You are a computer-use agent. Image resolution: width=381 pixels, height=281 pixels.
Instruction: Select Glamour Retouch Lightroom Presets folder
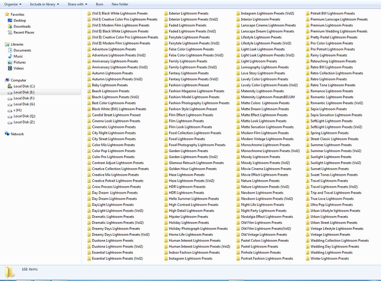[x=194, y=163]
